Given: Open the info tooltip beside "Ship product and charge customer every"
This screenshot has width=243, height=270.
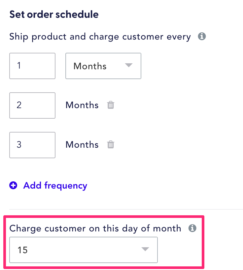Looking at the screenshot, I should pyautogui.click(x=202, y=37).
